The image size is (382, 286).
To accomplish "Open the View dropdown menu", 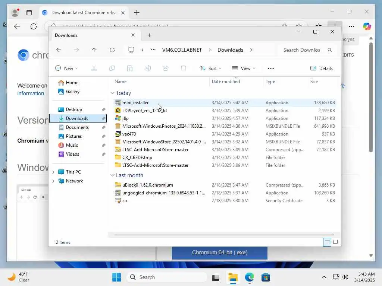I will click(x=244, y=69).
